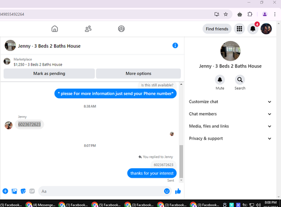This screenshot has height=207, width=281.
Task: Open the Friends tab icon
Action: click(88, 29)
